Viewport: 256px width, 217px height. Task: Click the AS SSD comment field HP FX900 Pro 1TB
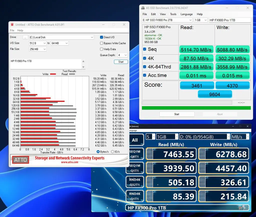click(230, 20)
